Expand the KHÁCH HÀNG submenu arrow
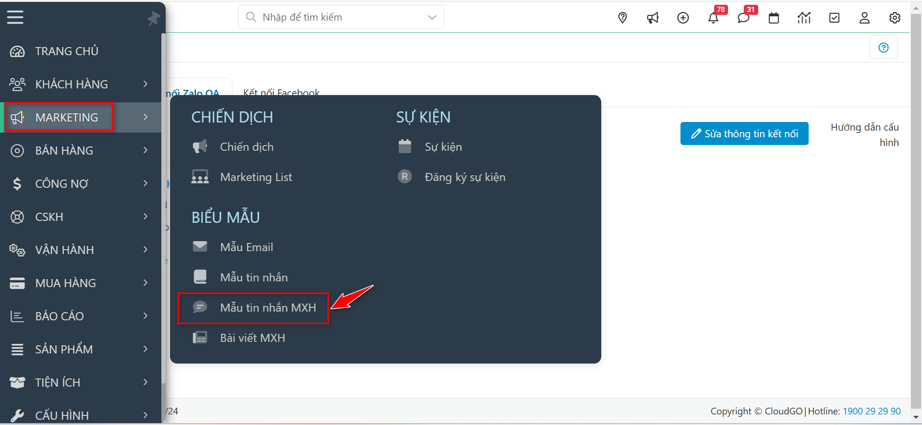This screenshot has width=922, height=425. pyautogui.click(x=146, y=84)
